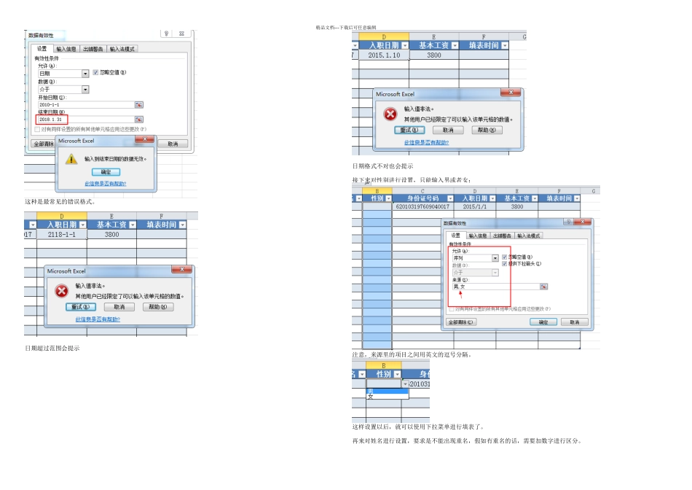Click 确定 in the 结束日期 warning box

tap(106, 172)
